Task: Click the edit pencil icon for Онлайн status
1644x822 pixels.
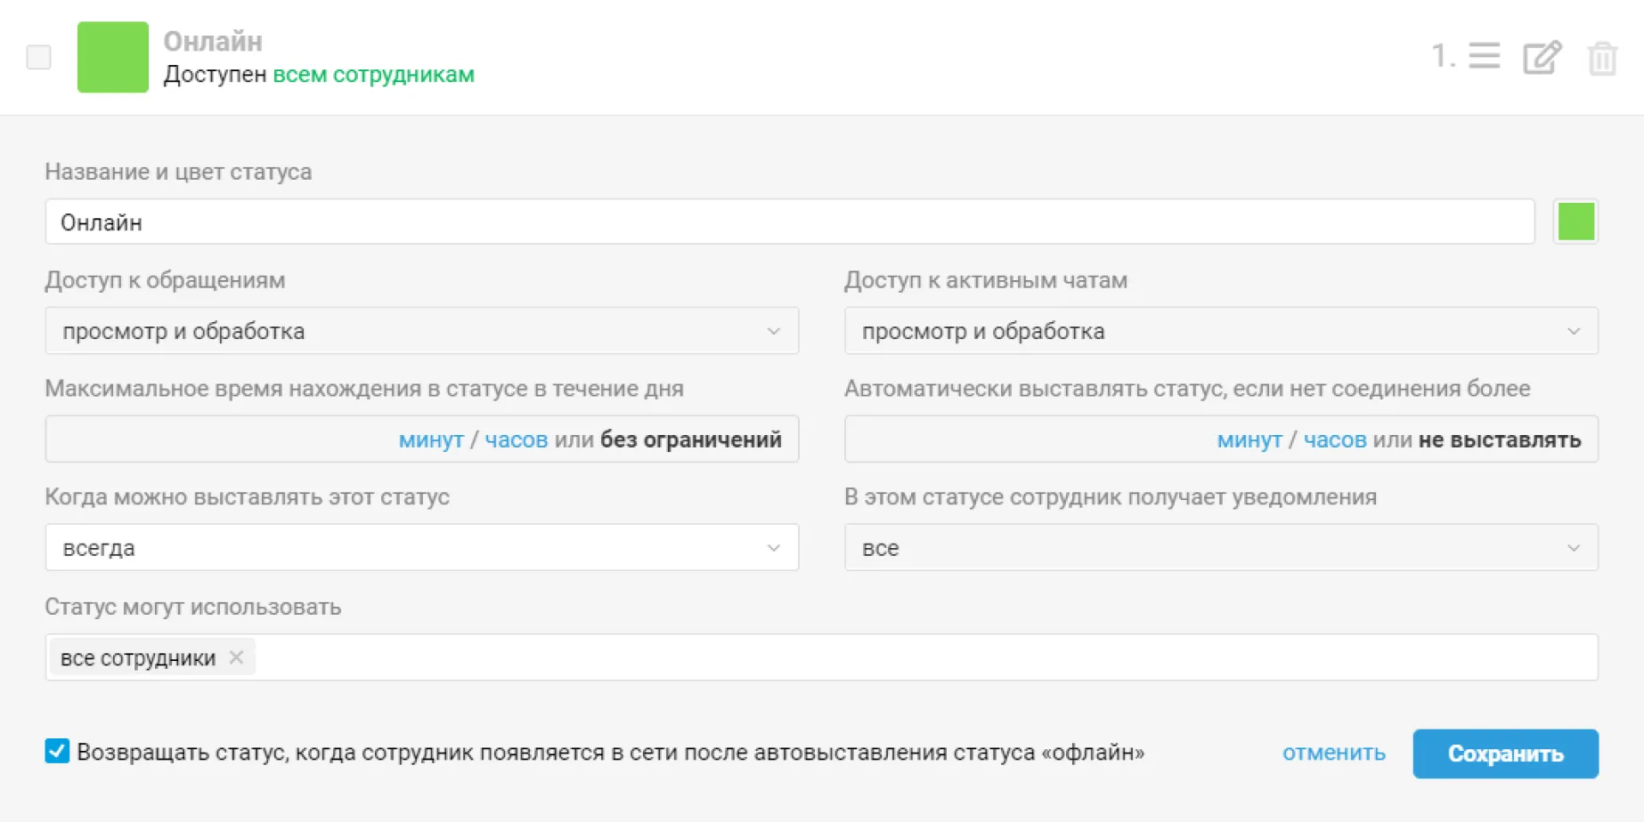Action: tap(1542, 58)
